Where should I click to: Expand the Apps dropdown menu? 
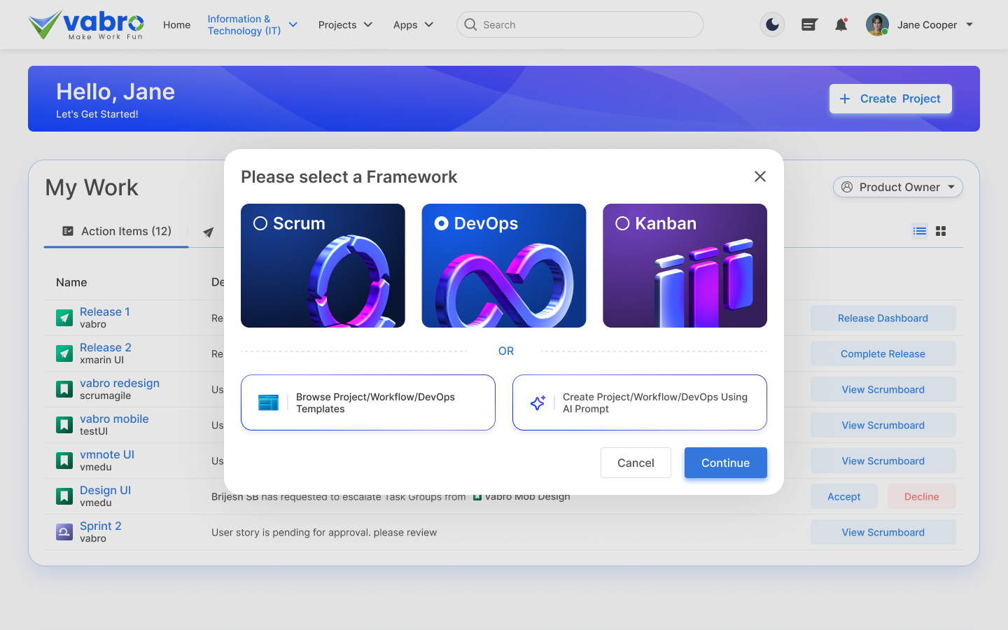pyautogui.click(x=413, y=24)
